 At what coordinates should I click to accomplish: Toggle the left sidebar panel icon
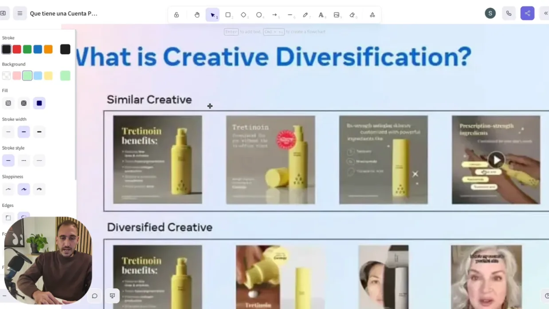[3, 13]
